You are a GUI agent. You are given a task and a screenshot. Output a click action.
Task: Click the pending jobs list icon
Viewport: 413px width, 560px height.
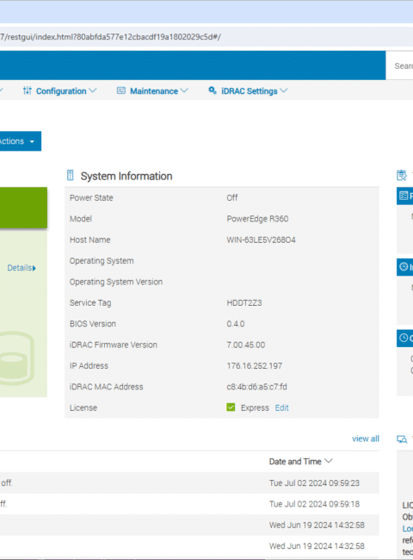tap(404, 196)
